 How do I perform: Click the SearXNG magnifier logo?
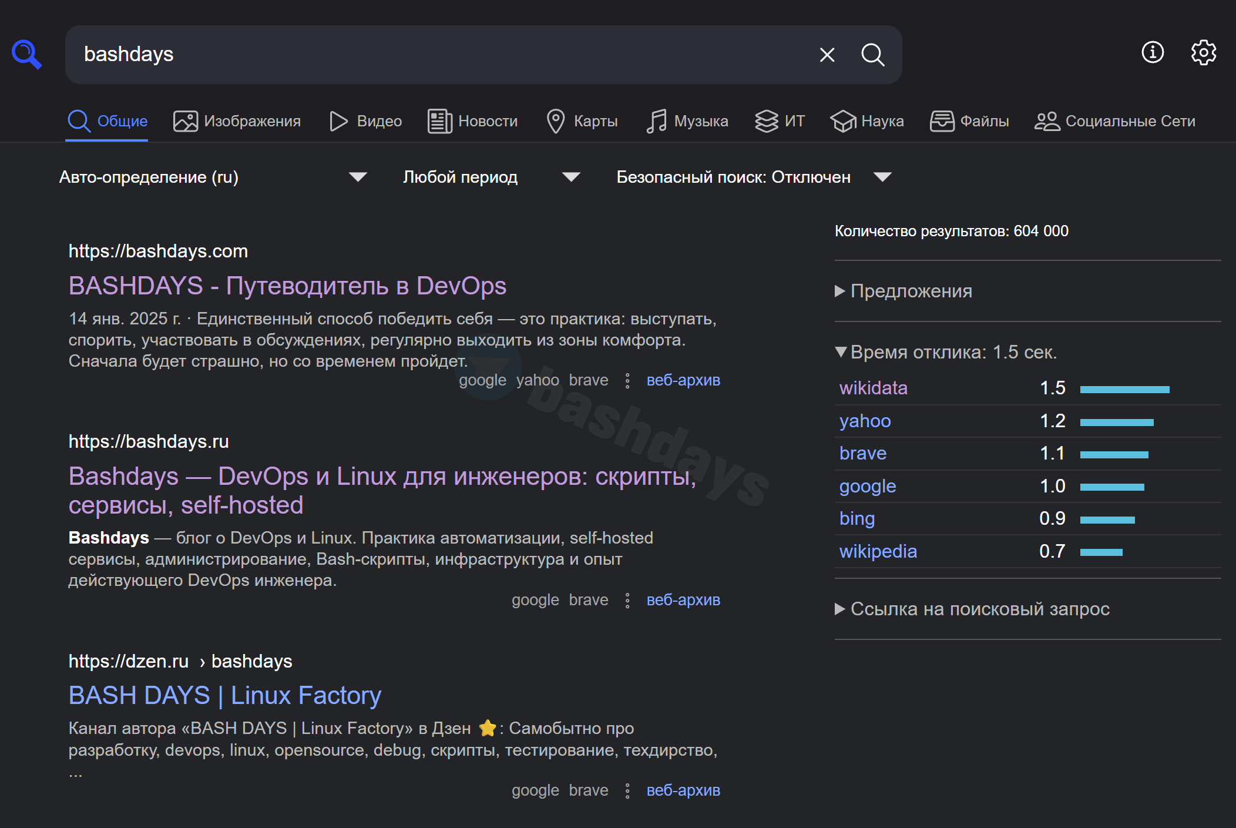(x=26, y=54)
